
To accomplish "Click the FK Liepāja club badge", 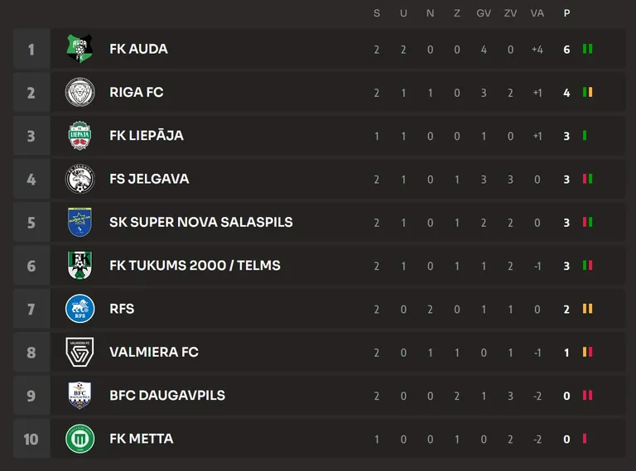I will [x=79, y=136].
